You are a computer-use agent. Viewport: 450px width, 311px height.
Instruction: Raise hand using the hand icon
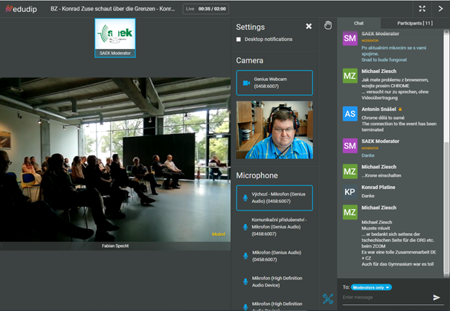click(x=328, y=25)
